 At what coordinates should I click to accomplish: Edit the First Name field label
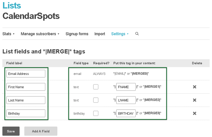point(26,87)
